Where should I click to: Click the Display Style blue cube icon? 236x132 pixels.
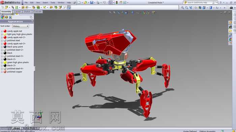coord(210,7)
